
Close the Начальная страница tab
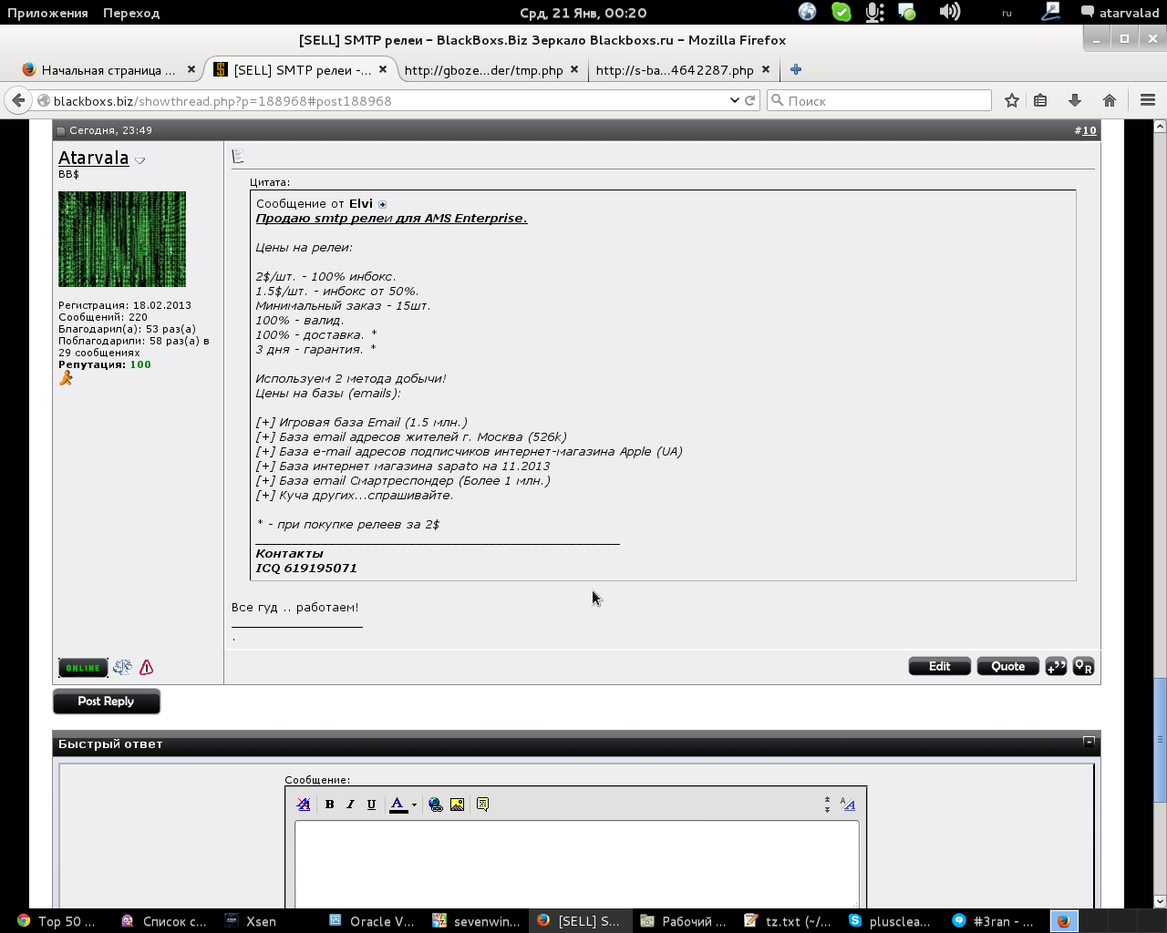coord(191,69)
